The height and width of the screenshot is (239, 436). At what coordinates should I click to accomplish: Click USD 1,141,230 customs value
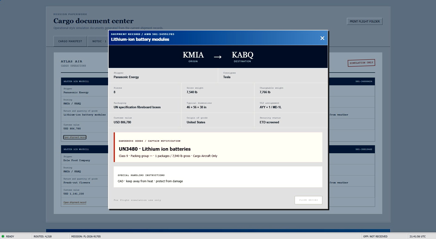73,194
